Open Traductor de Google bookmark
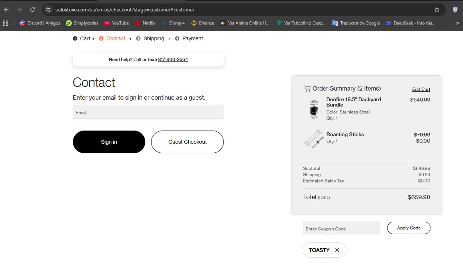 point(356,23)
